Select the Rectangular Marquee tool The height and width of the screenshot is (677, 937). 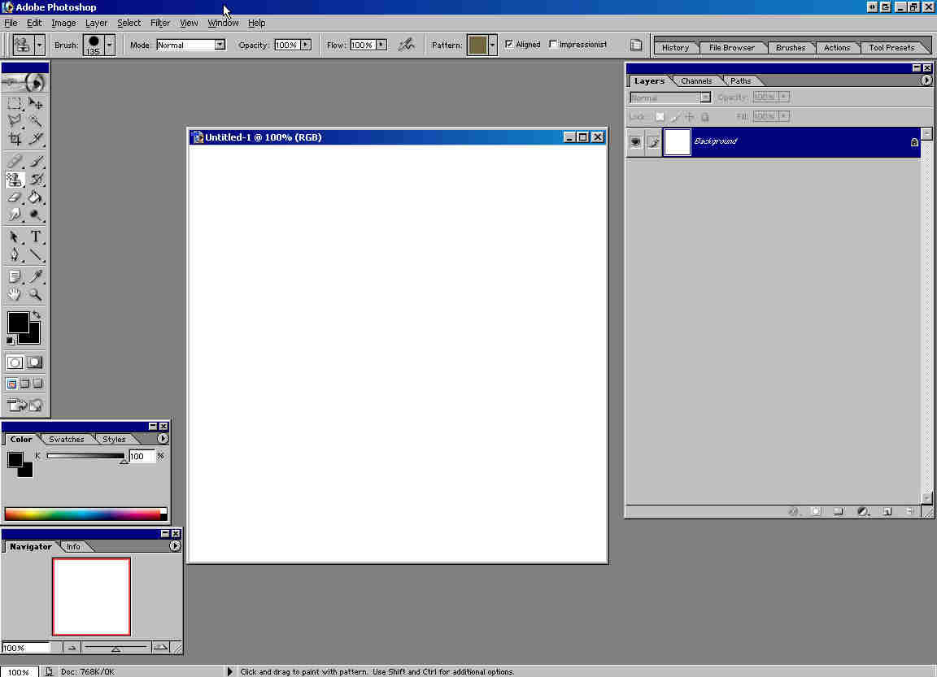[x=15, y=103]
